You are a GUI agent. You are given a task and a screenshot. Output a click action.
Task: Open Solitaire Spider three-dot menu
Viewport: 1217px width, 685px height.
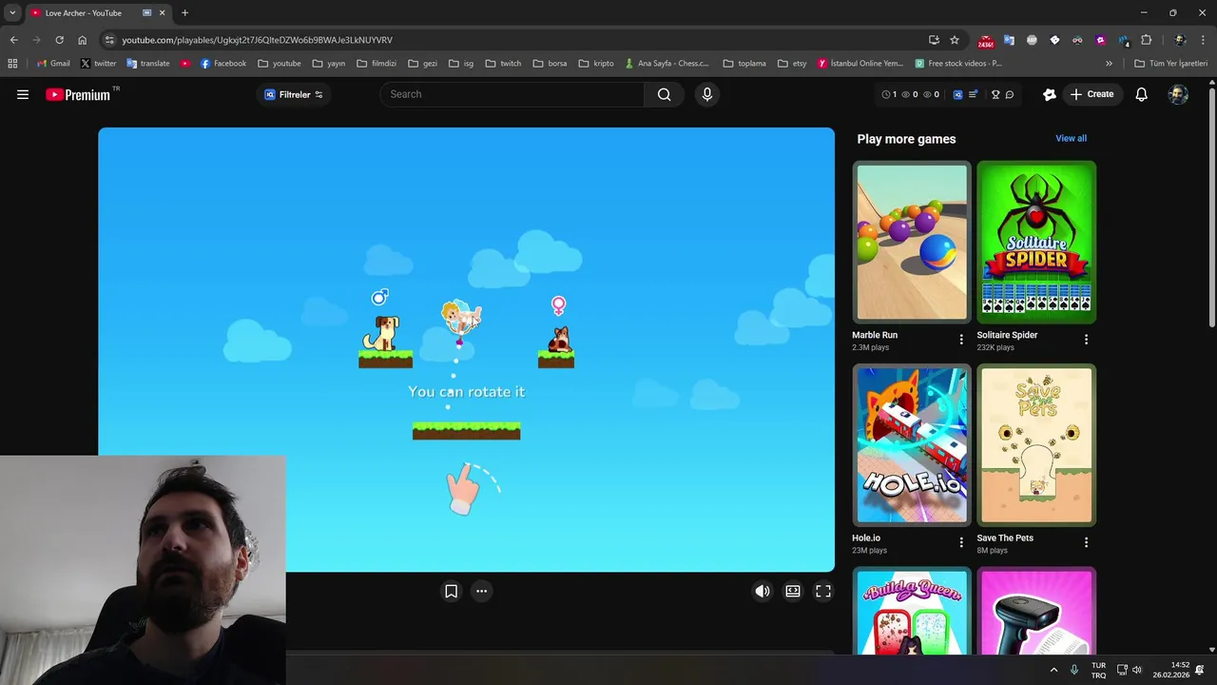(x=1086, y=340)
